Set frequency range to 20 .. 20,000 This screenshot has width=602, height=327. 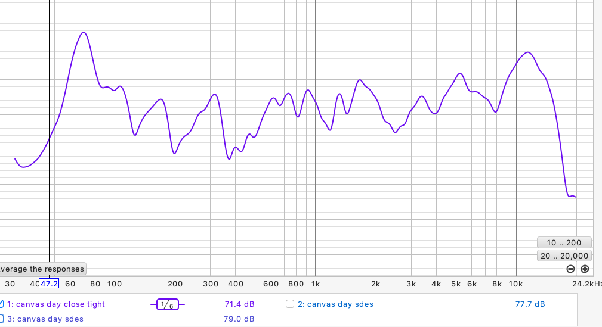pyautogui.click(x=564, y=256)
